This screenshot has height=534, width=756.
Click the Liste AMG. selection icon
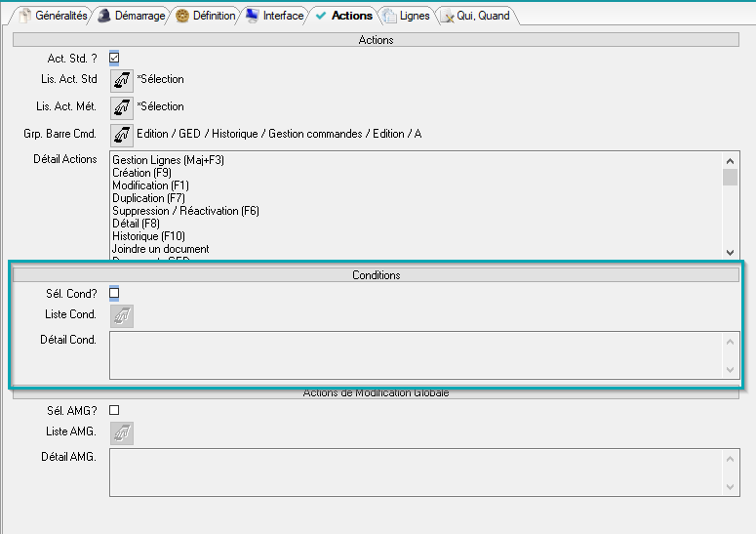121,432
